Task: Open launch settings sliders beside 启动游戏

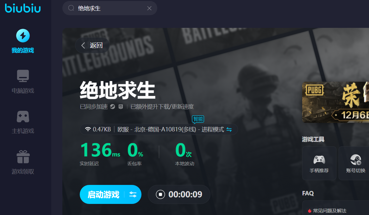Action: (x=133, y=194)
